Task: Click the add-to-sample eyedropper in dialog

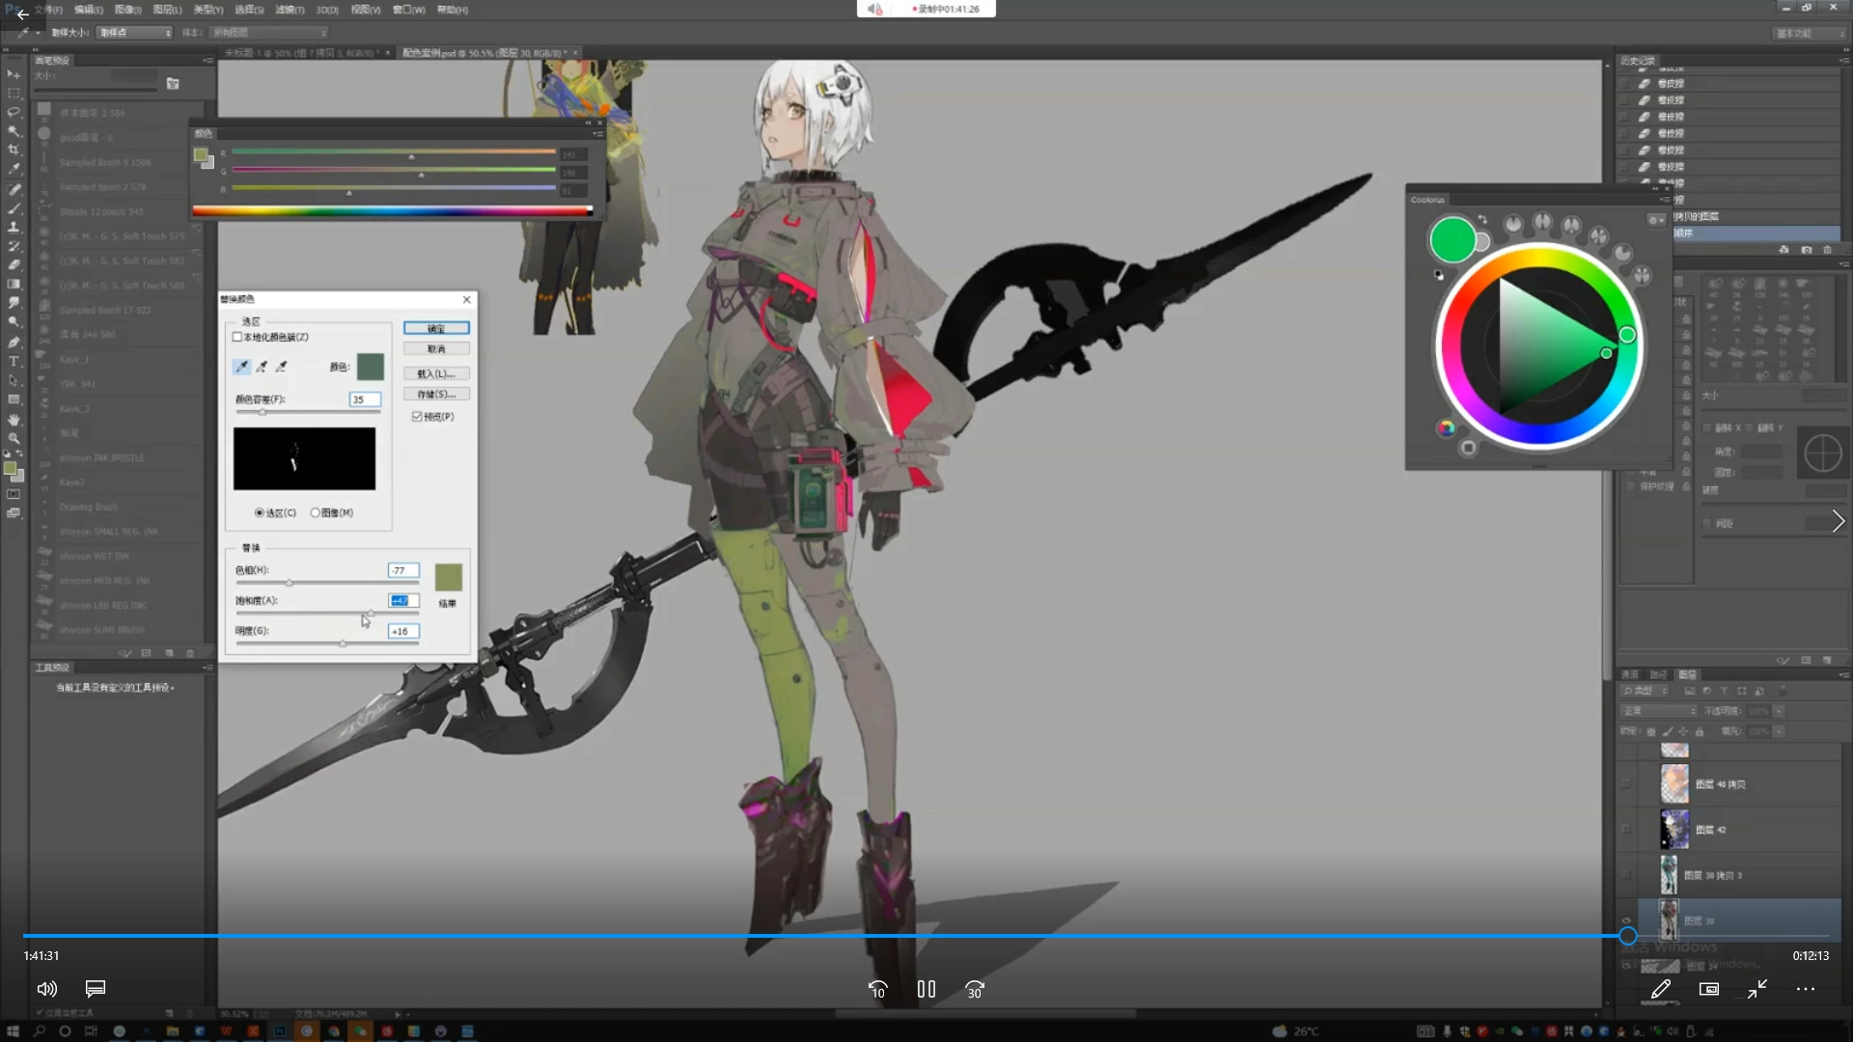Action: coord(262,367)
